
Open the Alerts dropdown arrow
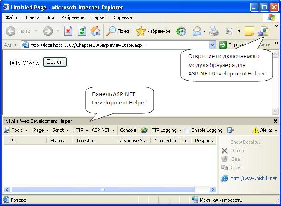(x=276, y=130)
